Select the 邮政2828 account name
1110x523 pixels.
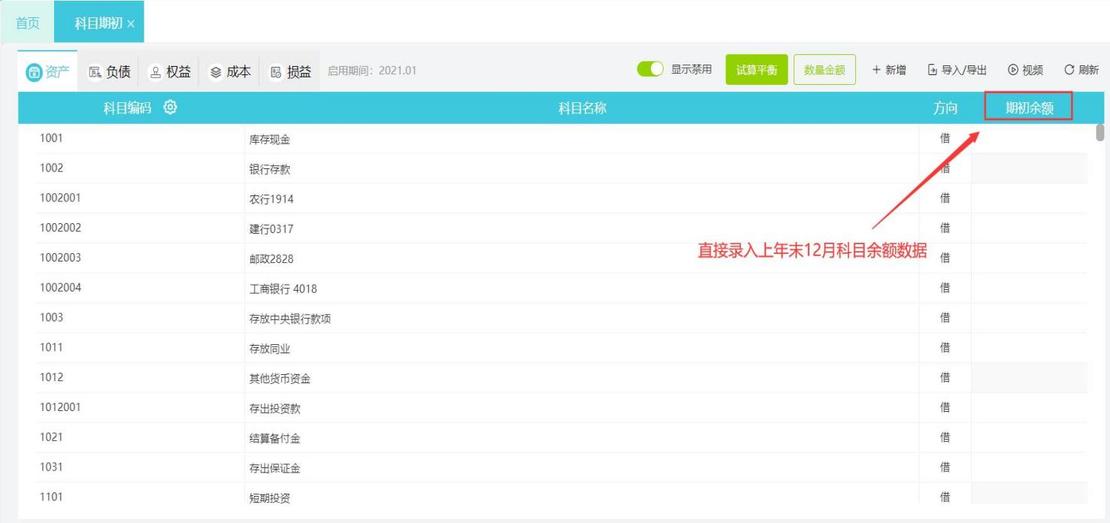271,259
